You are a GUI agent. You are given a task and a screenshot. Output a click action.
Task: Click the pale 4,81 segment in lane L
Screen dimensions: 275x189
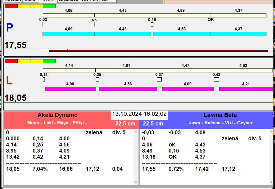point(126,70)
